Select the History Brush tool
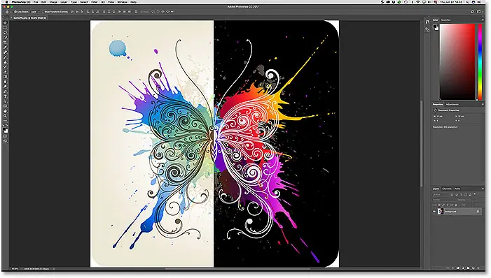 (x=5, y=66)
